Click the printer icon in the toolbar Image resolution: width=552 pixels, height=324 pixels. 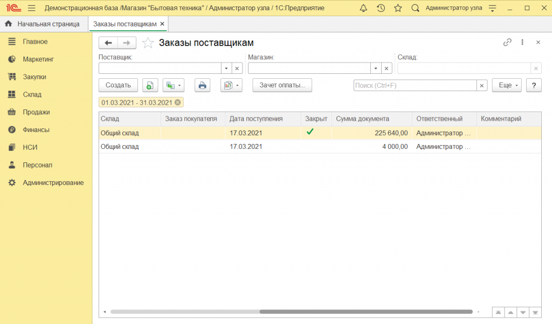(202, 85)
